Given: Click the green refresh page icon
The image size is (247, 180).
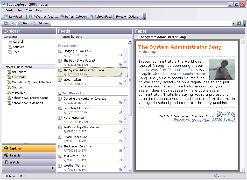Looking at the screenshot, I should (6, 23).
